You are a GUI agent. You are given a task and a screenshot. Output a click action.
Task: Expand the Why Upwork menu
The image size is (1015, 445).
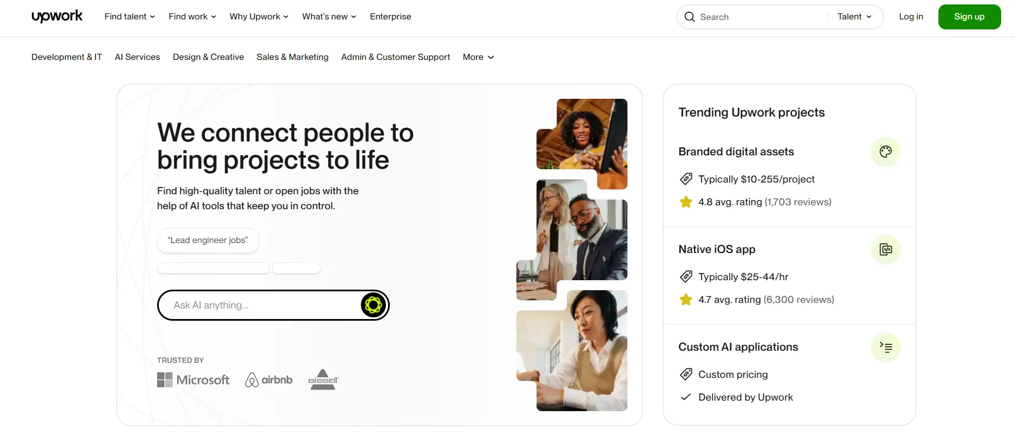[259, 17]
